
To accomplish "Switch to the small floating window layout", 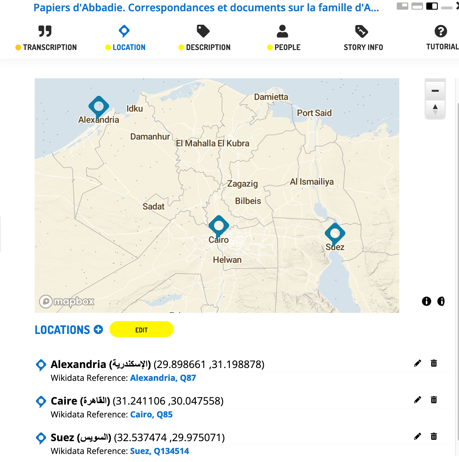I will 402,6.
